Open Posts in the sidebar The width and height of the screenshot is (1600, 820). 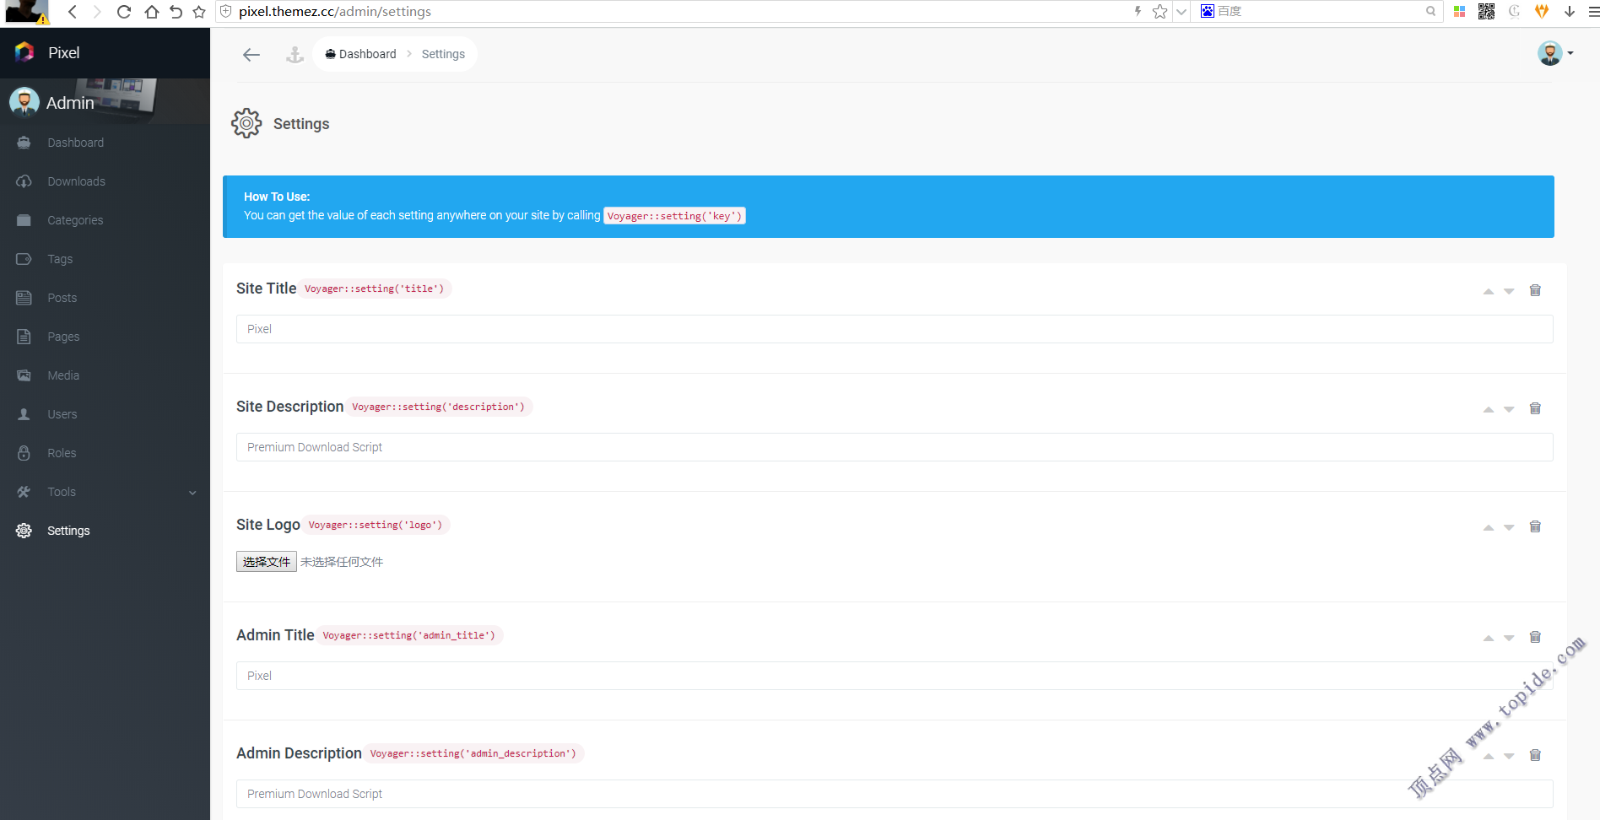[x=62, y=298]
